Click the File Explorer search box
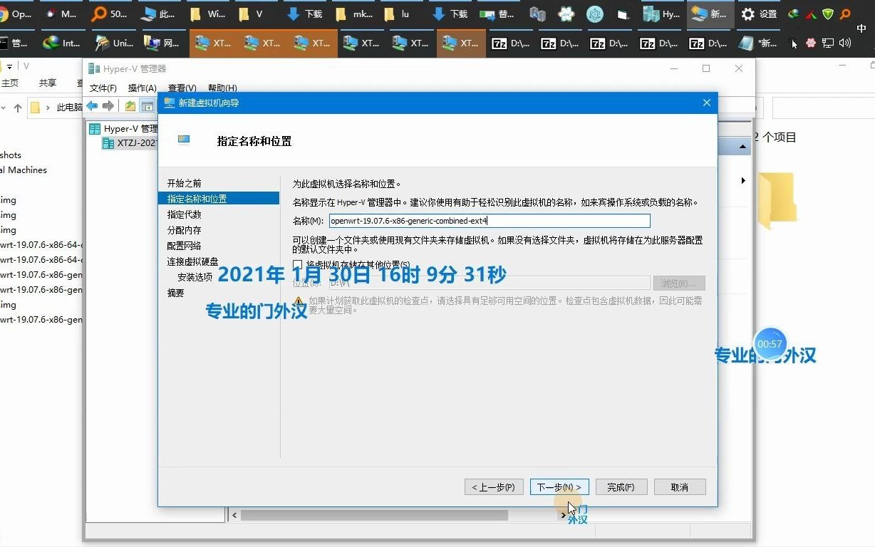The height and width of the screenshot is (547, 875). 824,108
